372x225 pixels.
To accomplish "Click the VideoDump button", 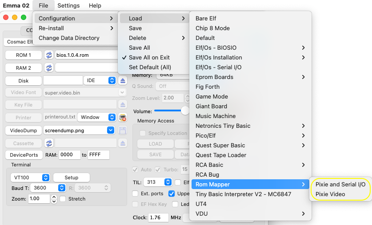I will tap(24, 130).
